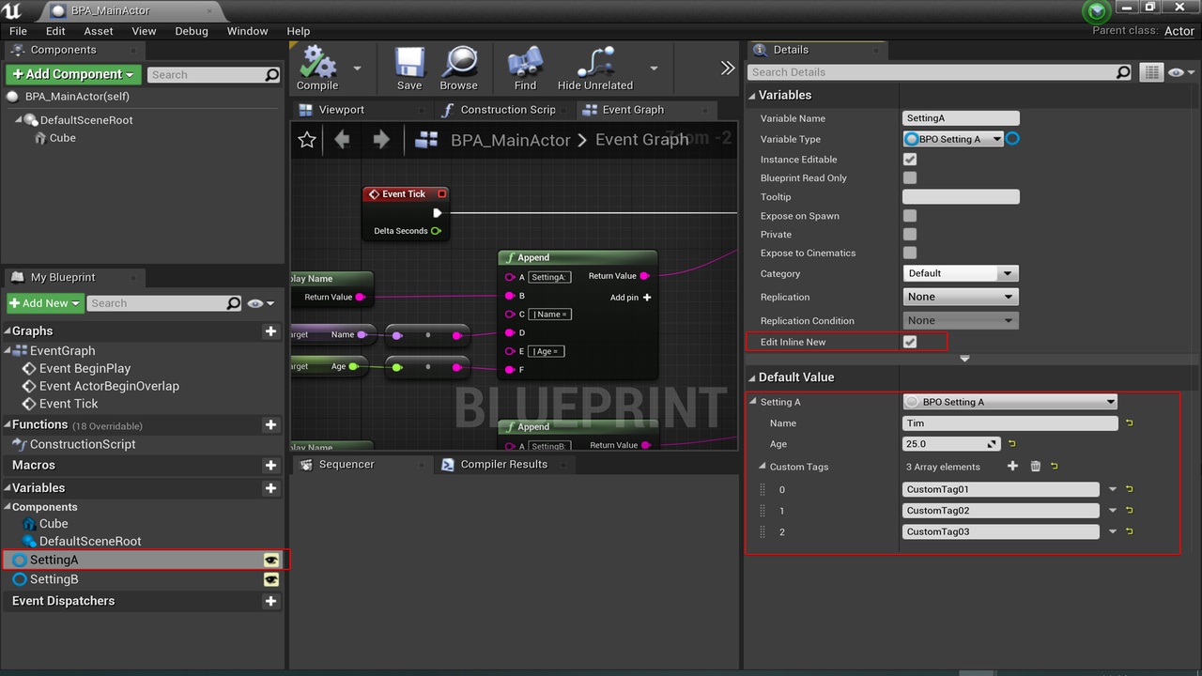Toggle SettingB variable visibility eye
1202x676 pixels.
click(x=271, y=579)
